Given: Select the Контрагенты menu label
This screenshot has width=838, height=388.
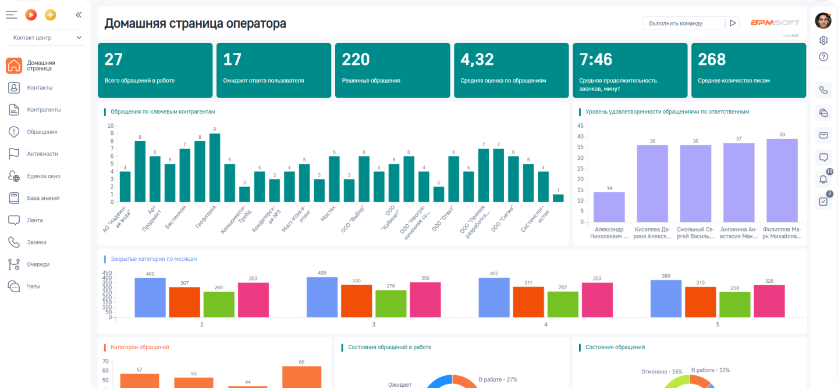Looking at the screenshot, I should [44, 110].
